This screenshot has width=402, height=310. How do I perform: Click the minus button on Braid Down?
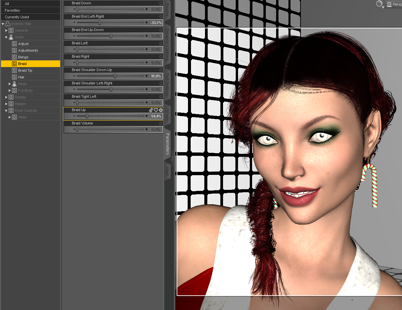pos(74,9)
